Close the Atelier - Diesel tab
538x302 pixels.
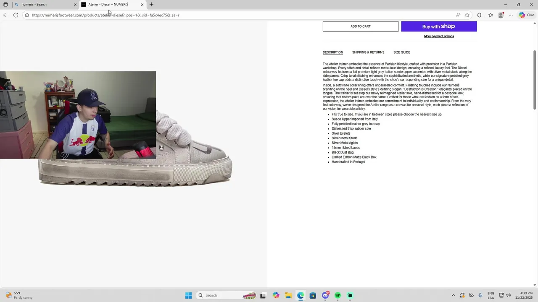142,5
